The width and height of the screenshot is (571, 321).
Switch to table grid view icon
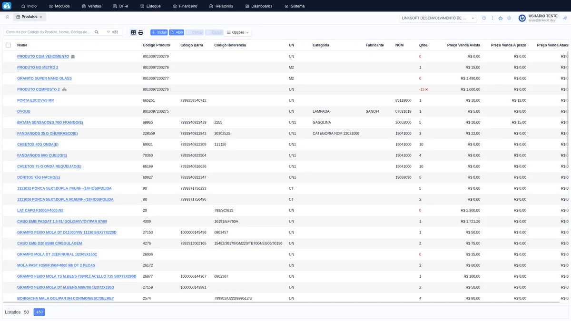134,32
